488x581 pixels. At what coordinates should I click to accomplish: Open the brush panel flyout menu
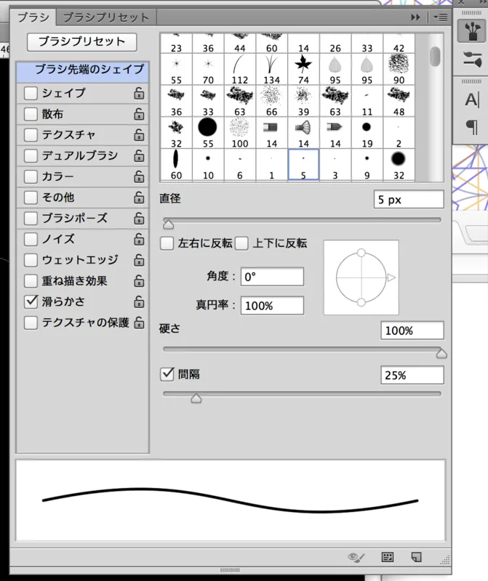click(x=441, y=17)
